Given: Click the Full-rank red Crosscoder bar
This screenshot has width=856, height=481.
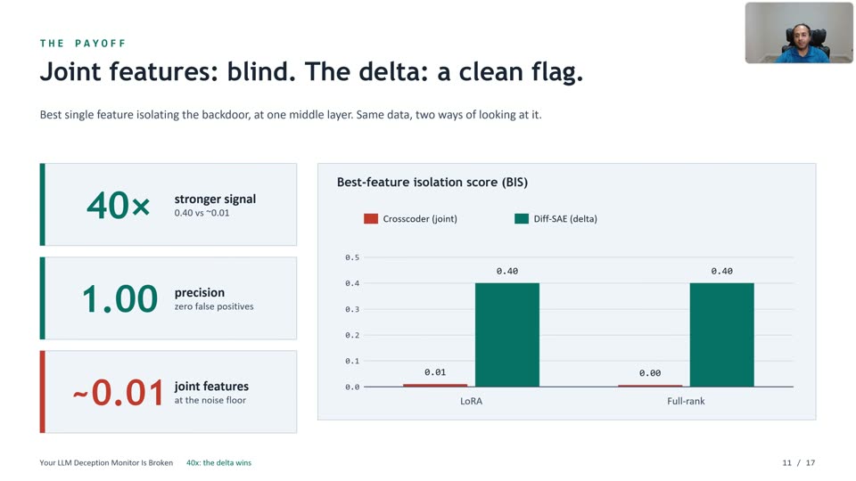Looking at the screenshot, I should pyautogui.click(x=650, y=386).
